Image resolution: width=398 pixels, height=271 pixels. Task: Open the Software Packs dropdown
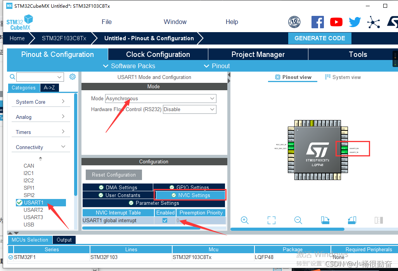[129, 66]
